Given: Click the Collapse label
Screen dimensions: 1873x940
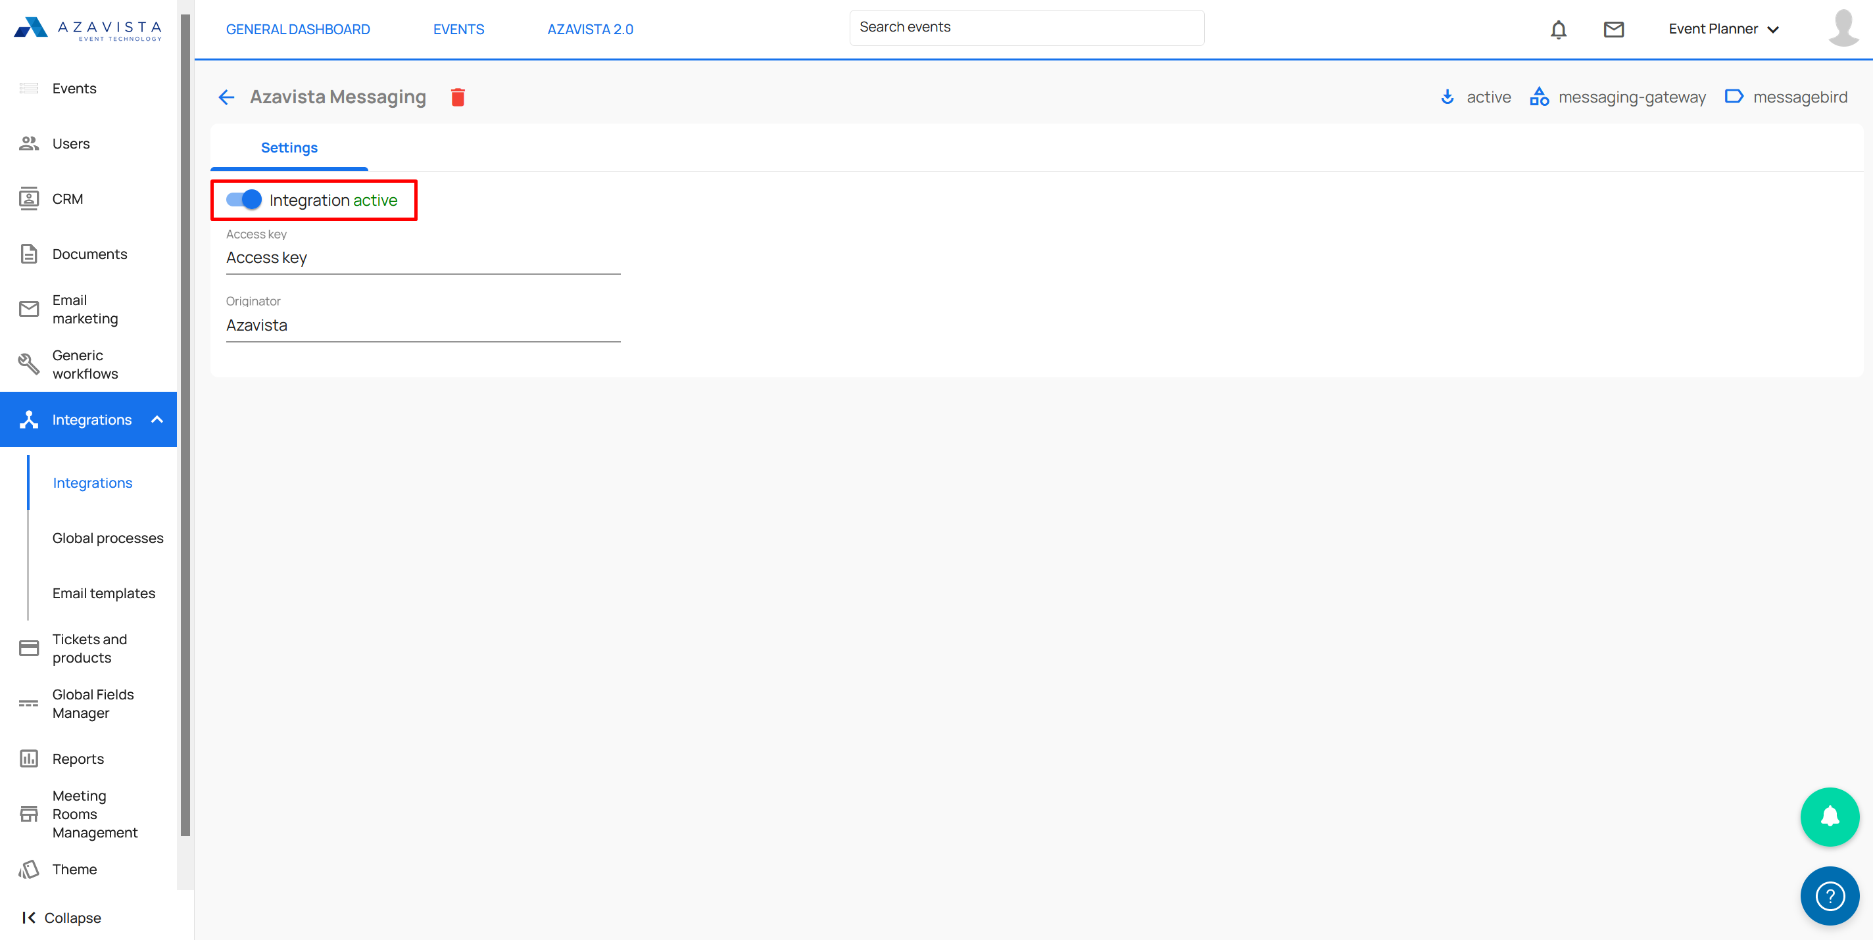Looking at the screenshot, I should click(73, 918).
